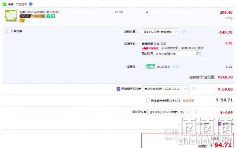Screen dimensions: 237x148
Task: Expand the 省4.99元 88VIP专享9.5折 dropdown
Action: coord(169,112)
